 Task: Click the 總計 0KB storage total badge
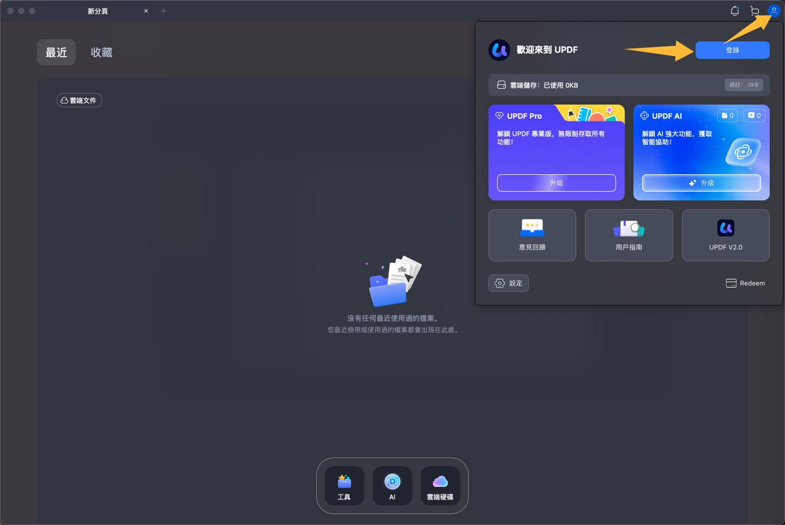point(744,85)
